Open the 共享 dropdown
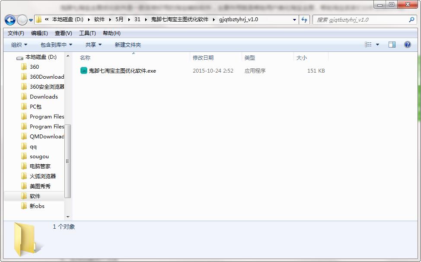 pos(93,45)
